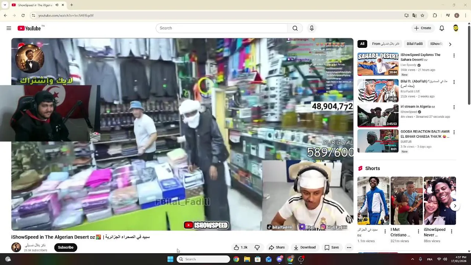Open the YouTube guide hamburger menu
The width and height of the screenshot is (471, 265).
click(x=9, y=28)
